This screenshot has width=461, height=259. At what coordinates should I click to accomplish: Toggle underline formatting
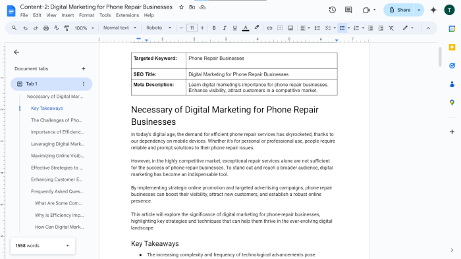(x=234, y=28)
